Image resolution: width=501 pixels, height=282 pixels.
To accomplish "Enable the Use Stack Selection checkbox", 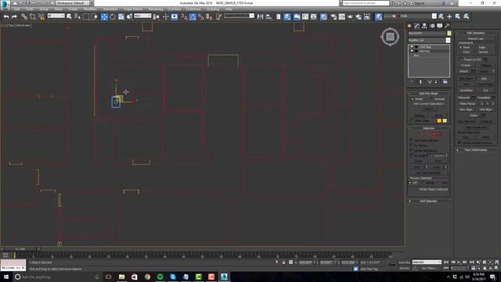I will 412,140.
